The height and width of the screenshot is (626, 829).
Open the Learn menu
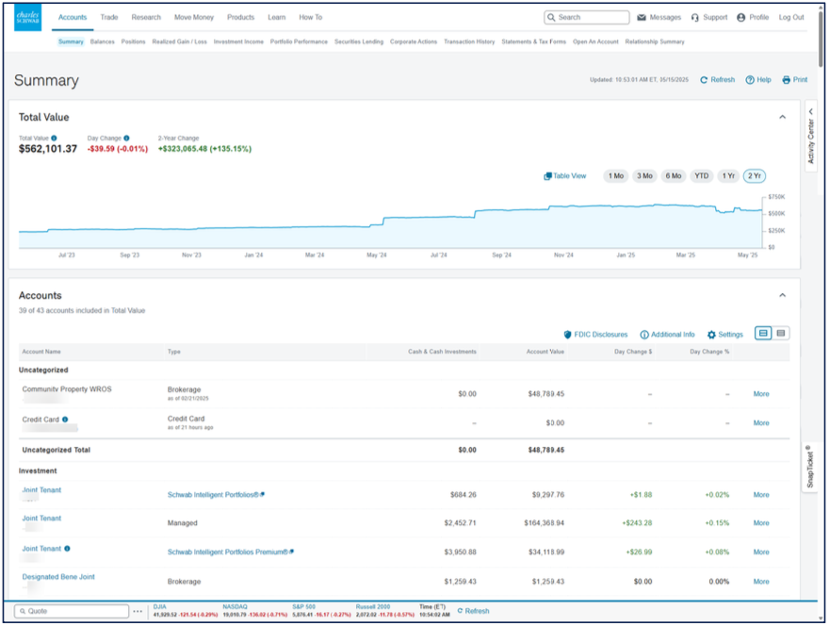pos(277,18)
